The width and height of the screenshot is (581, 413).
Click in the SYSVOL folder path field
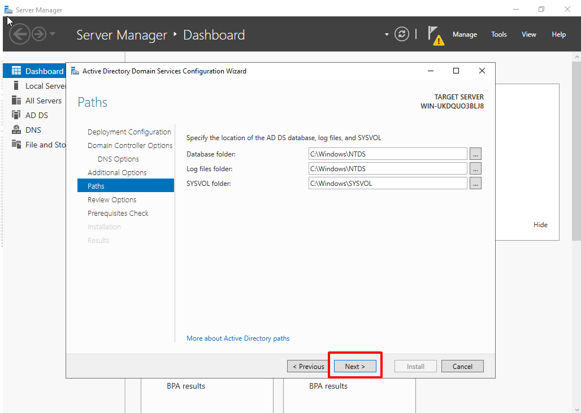(387, 183)
